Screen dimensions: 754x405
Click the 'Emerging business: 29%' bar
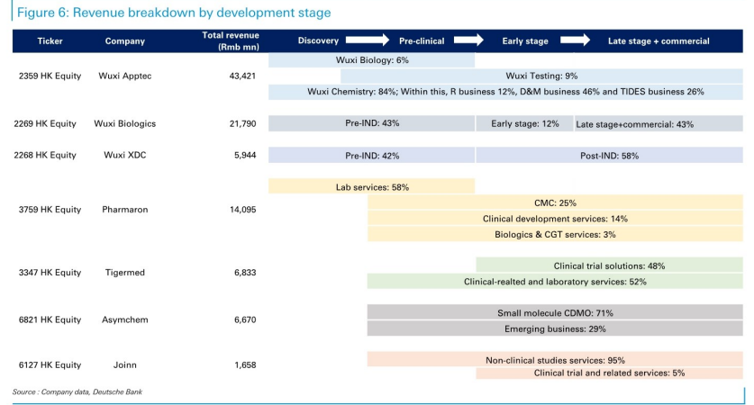555,328
